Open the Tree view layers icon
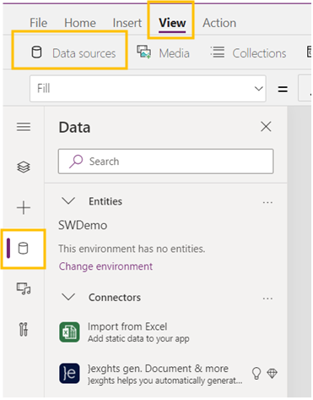 point(24,167)
